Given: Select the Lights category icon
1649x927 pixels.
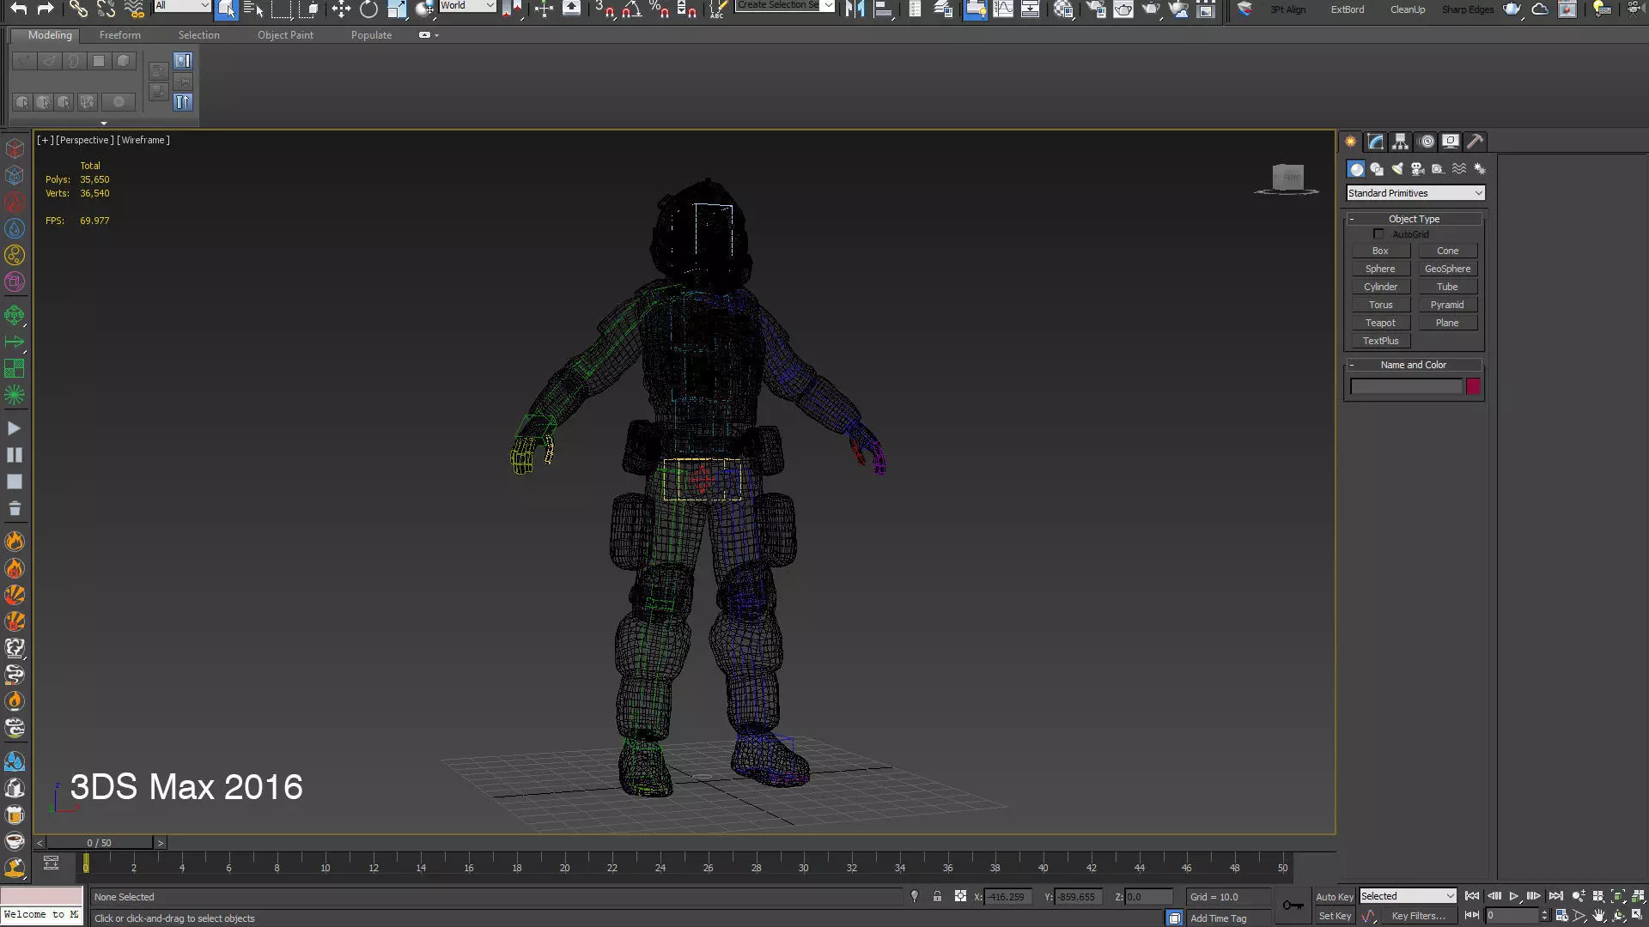Looking at the screenshot, I should tap(1397, 169).
